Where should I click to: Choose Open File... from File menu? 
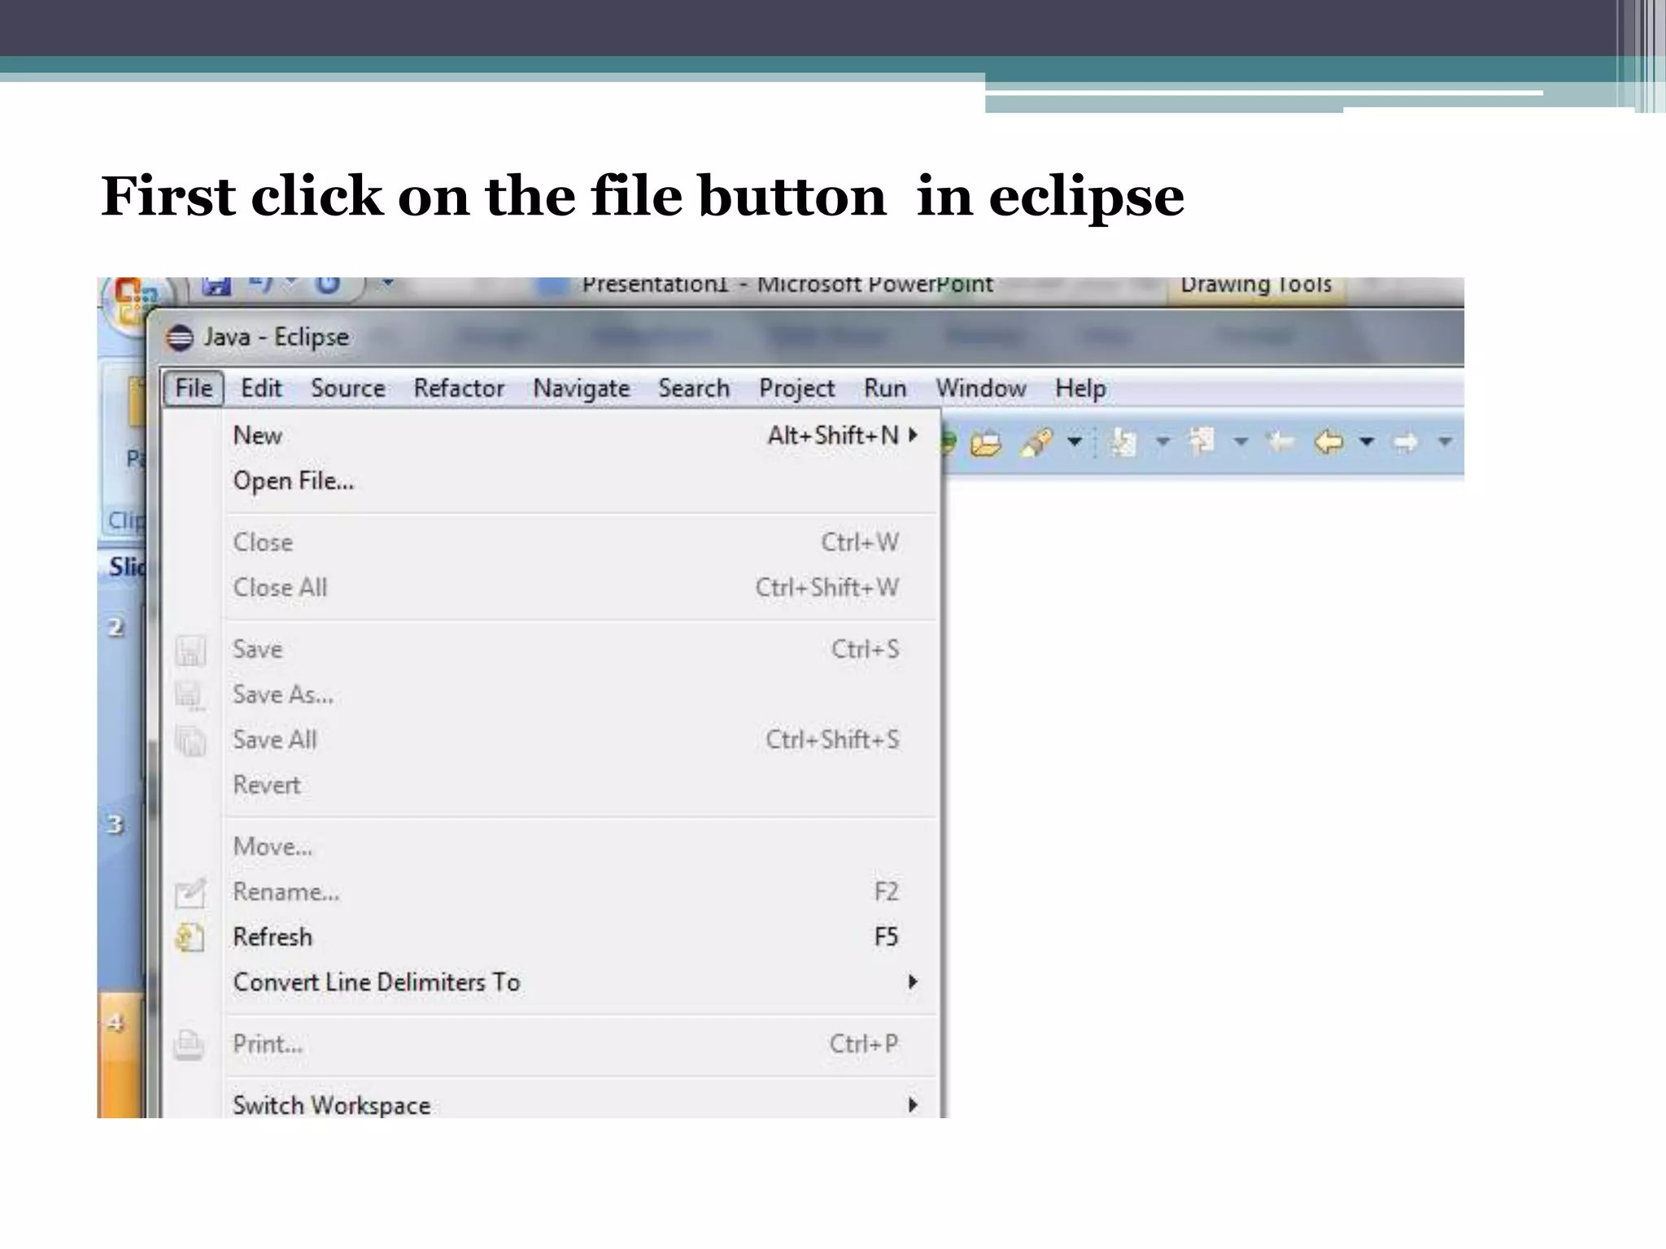(294, 481)
